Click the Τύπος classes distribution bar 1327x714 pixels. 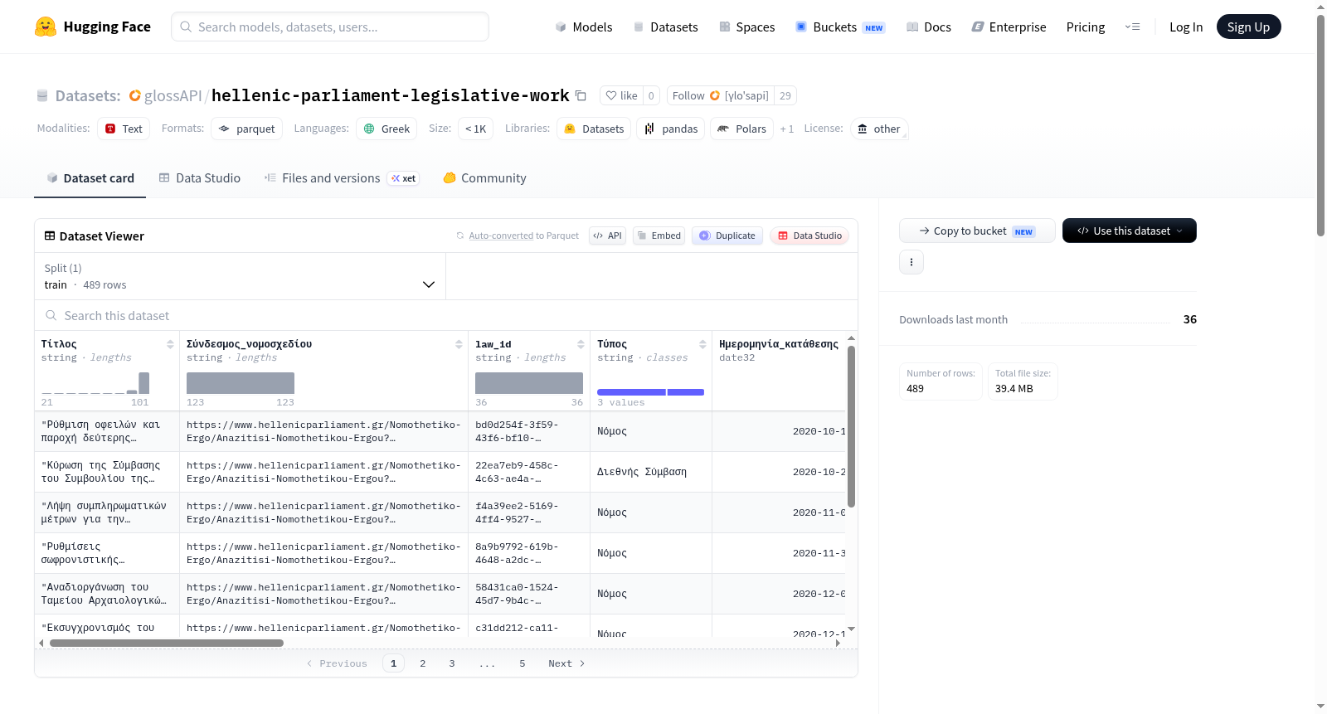[x=650, y=392]
